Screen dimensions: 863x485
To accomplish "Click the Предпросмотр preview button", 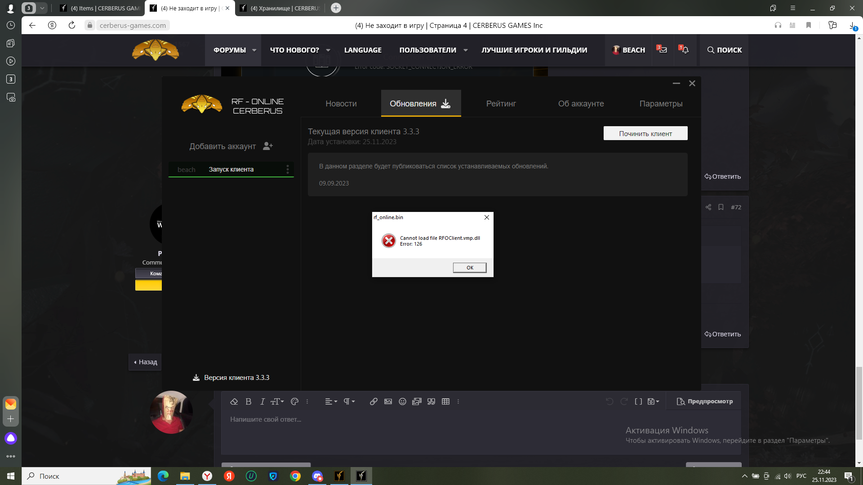I will (x=705, y=401).
